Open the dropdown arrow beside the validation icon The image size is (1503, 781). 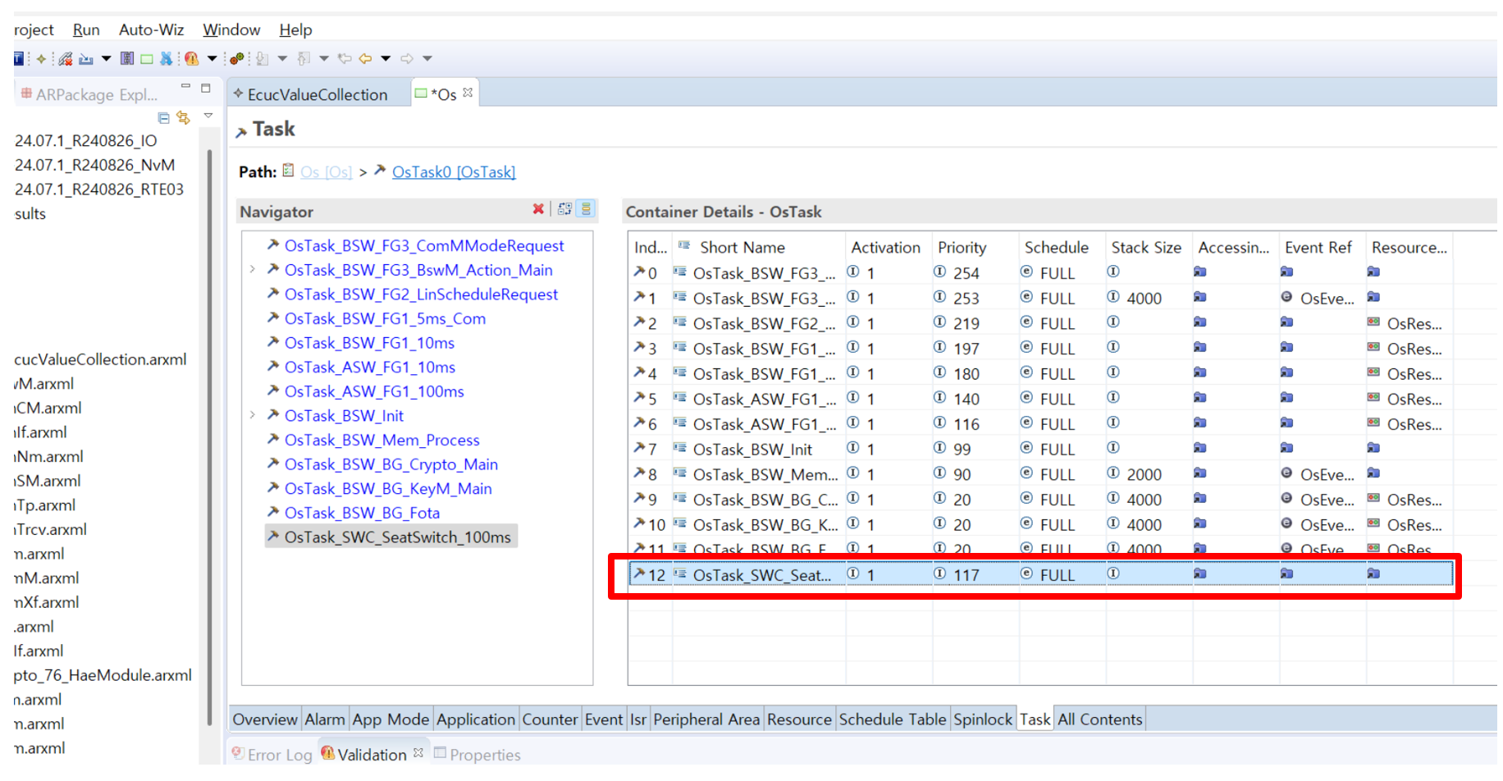[212, 58]
